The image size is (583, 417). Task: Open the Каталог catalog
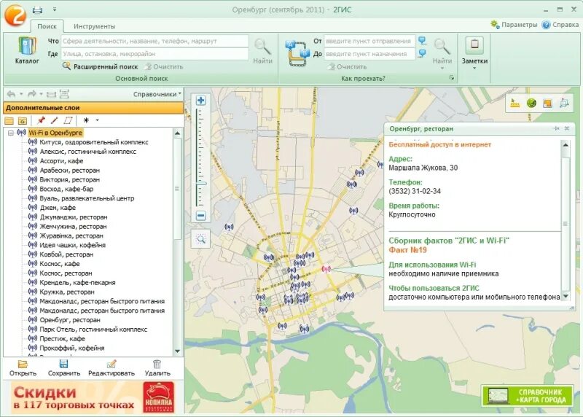[27, 50]
